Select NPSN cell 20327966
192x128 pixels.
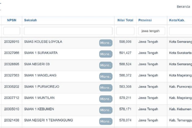click(12, 53)
